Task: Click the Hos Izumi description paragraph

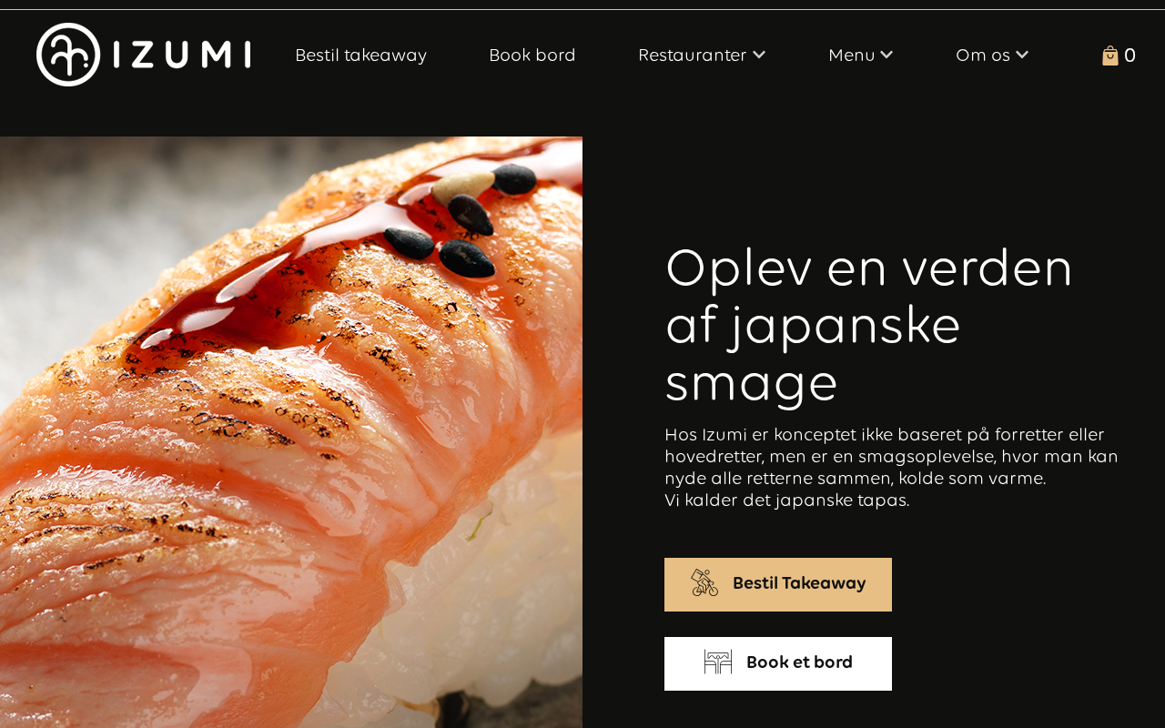Action: 892,467
